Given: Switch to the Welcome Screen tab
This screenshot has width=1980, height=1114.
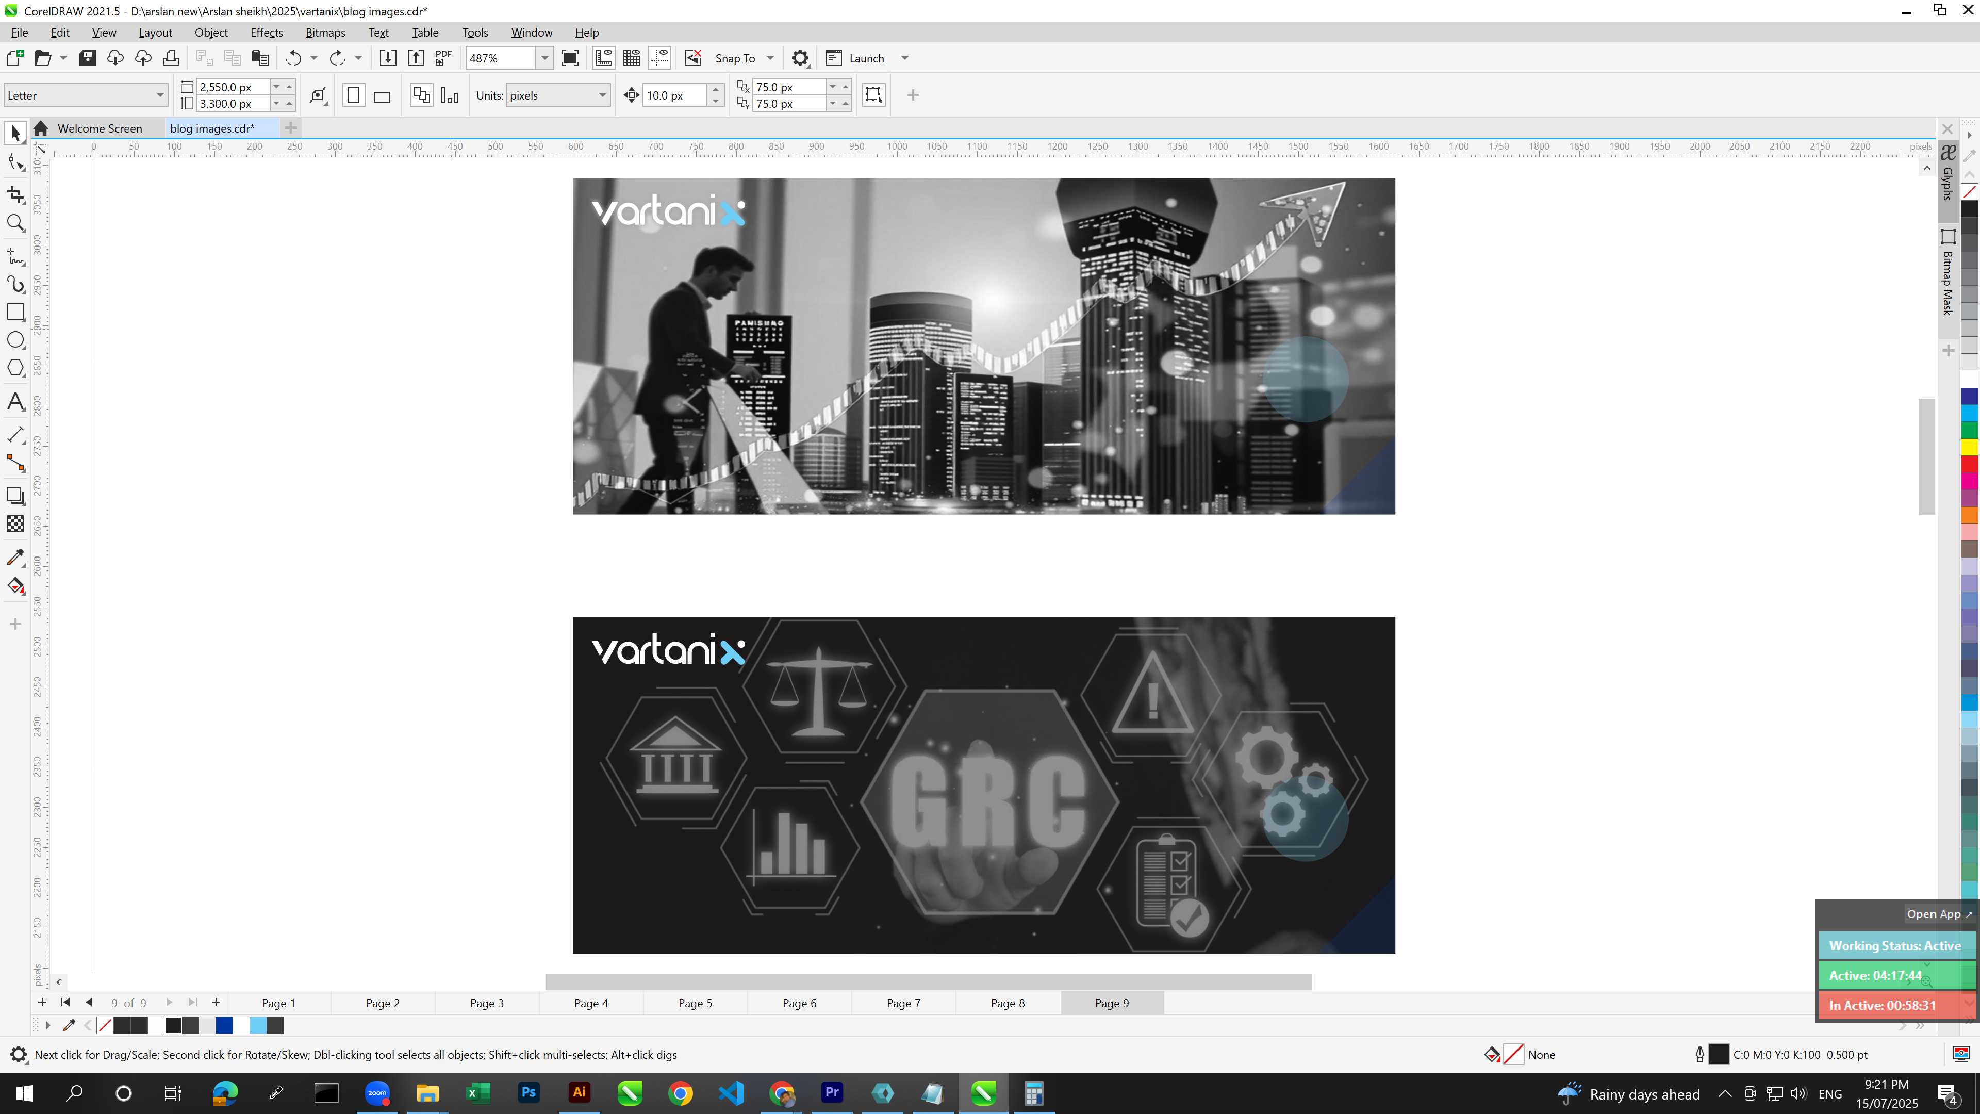Looking at the screenshot, I should tap(100, 128).
